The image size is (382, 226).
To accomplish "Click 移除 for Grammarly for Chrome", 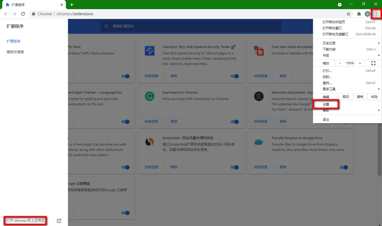I will pos(174,122).
